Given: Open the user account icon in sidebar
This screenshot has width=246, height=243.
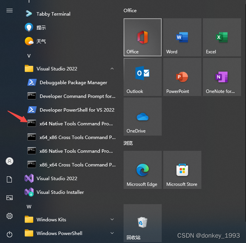Looking at the screenshot, I should click(10, 161).
